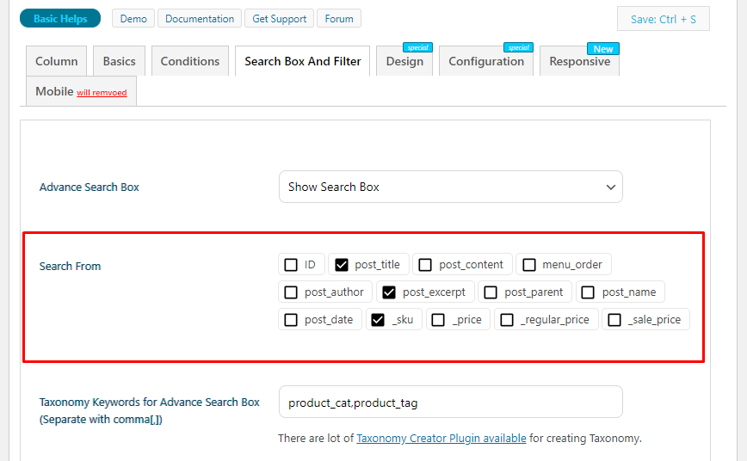The image size is (747, 461).
Task: Go to the Design tab
Action: click(x=404, y=61)
